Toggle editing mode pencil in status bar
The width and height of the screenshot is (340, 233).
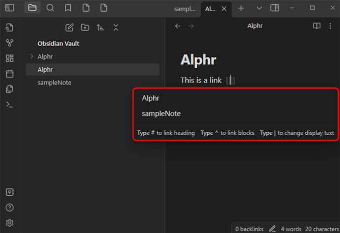tap(272, 229)
